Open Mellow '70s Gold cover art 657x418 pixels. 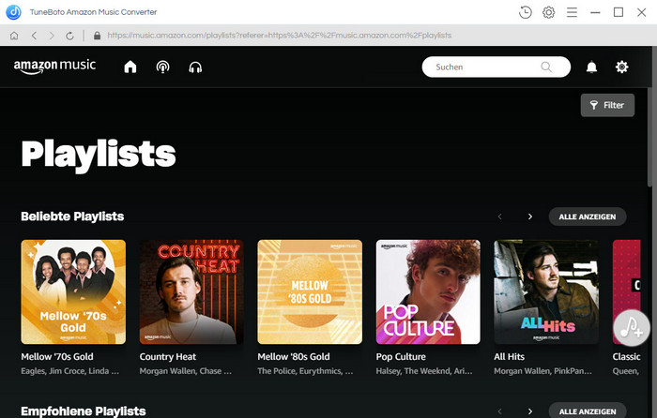[x=73, y=292]
